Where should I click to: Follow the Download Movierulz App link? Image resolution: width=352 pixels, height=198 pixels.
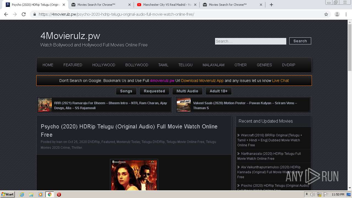[x=202, y=81]
